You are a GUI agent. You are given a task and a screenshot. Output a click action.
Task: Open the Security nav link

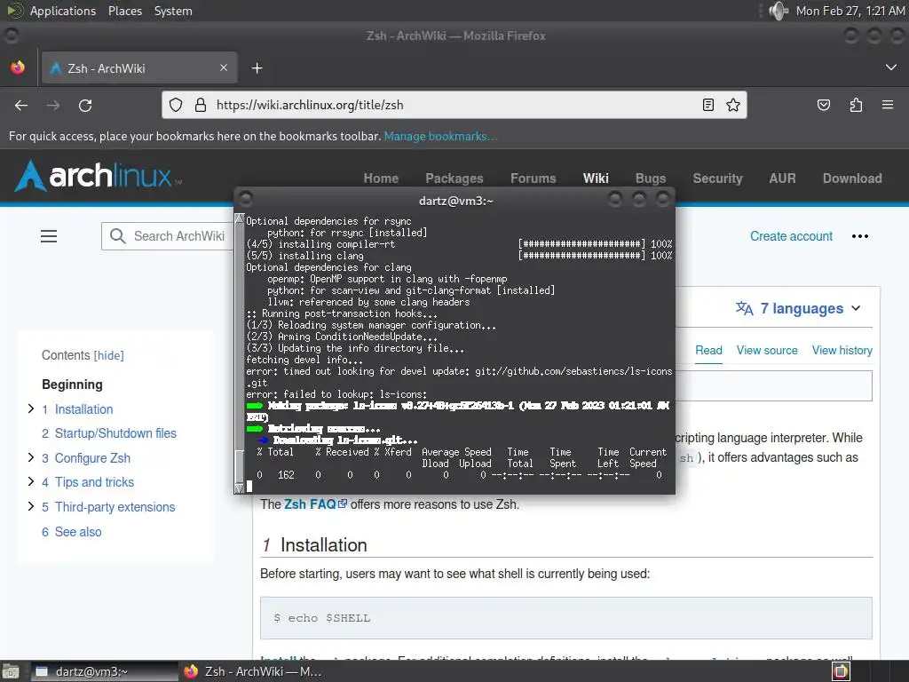point(717,178)
